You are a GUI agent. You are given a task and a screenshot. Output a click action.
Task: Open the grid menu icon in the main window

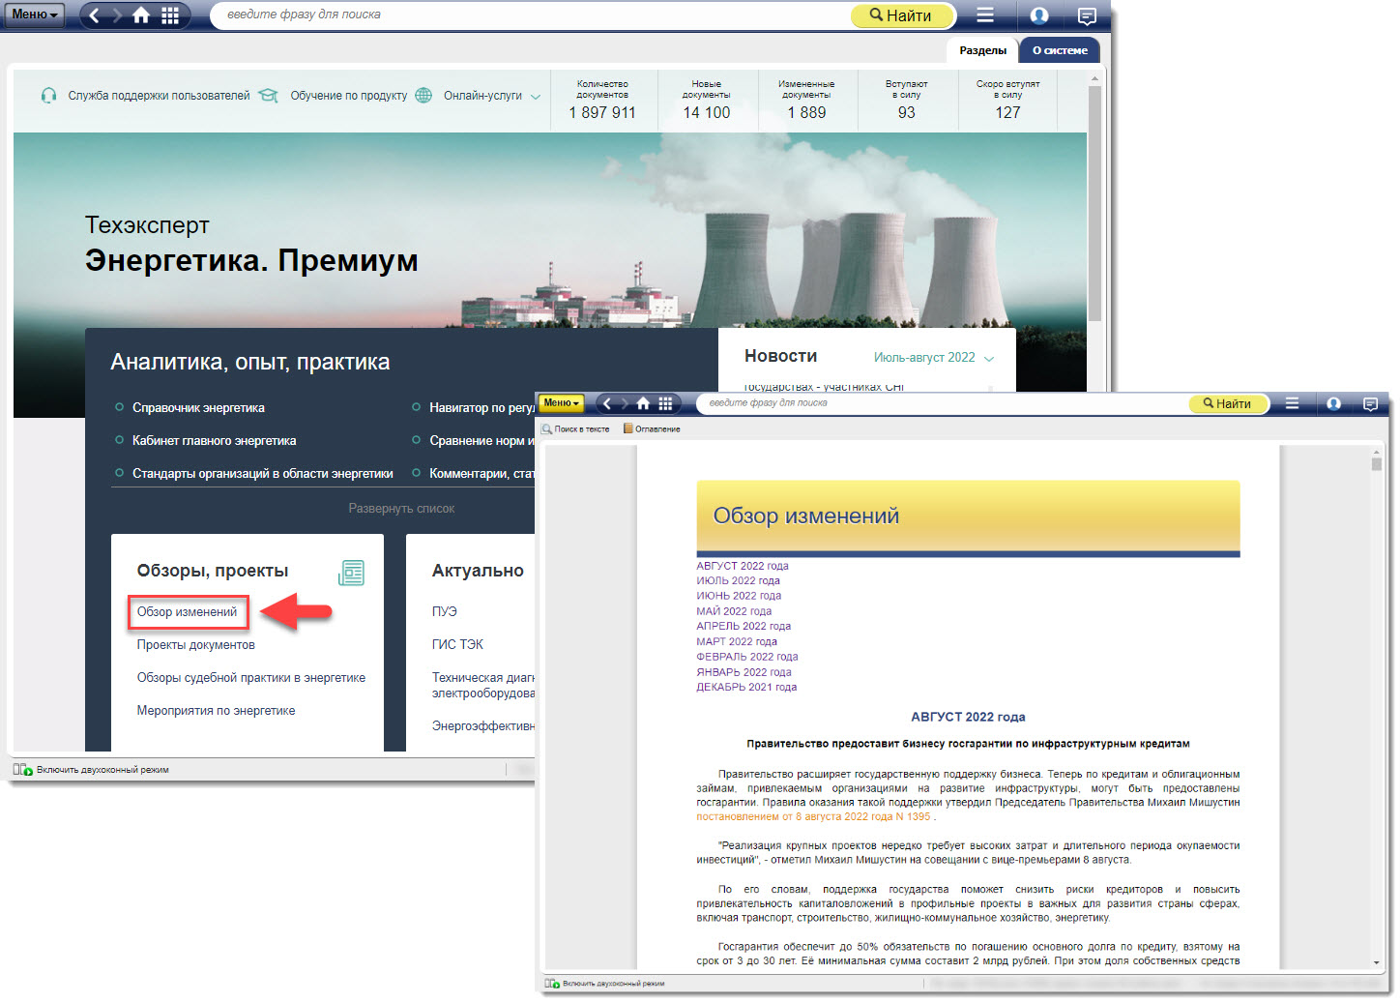[170, 15]
